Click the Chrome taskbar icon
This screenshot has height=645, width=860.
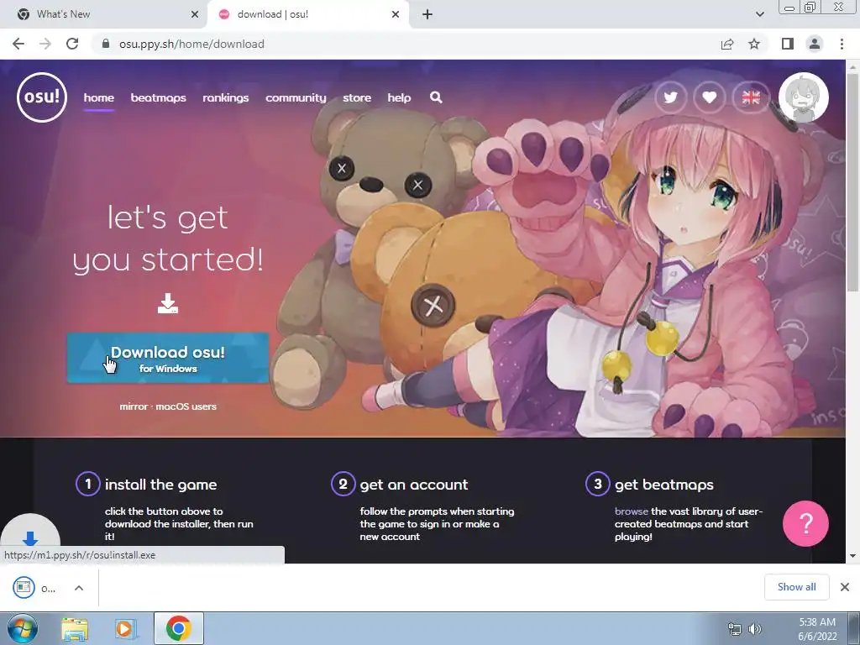(x=179, y=628)
